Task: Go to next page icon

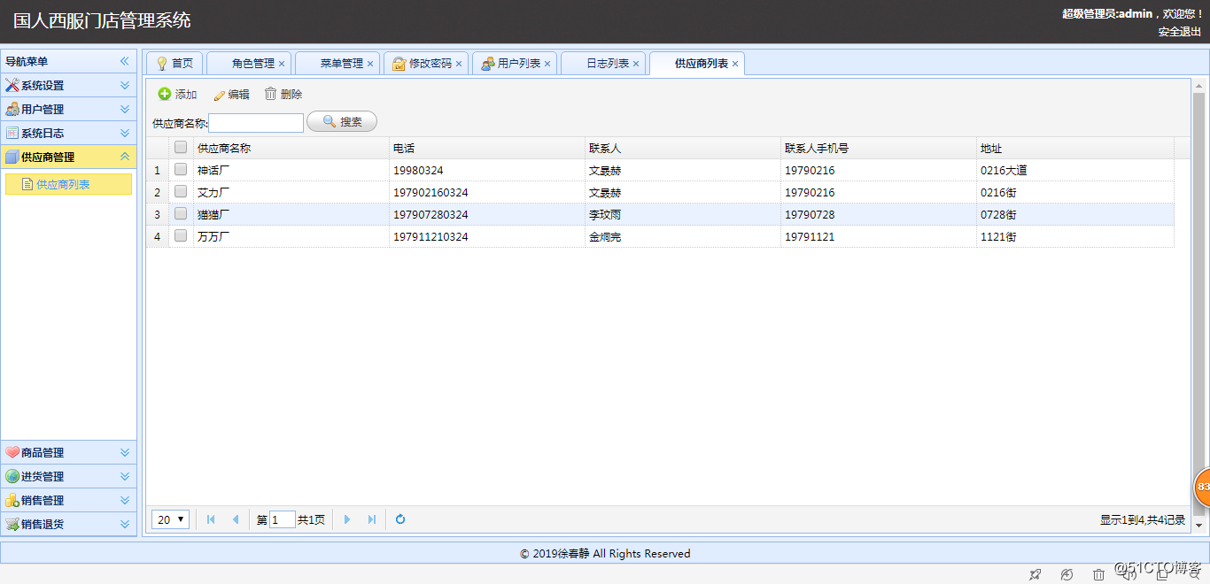Action: pyautogui.click(x=347, y=519)
